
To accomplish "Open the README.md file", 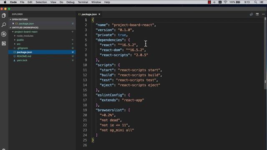I will [42, 56].
